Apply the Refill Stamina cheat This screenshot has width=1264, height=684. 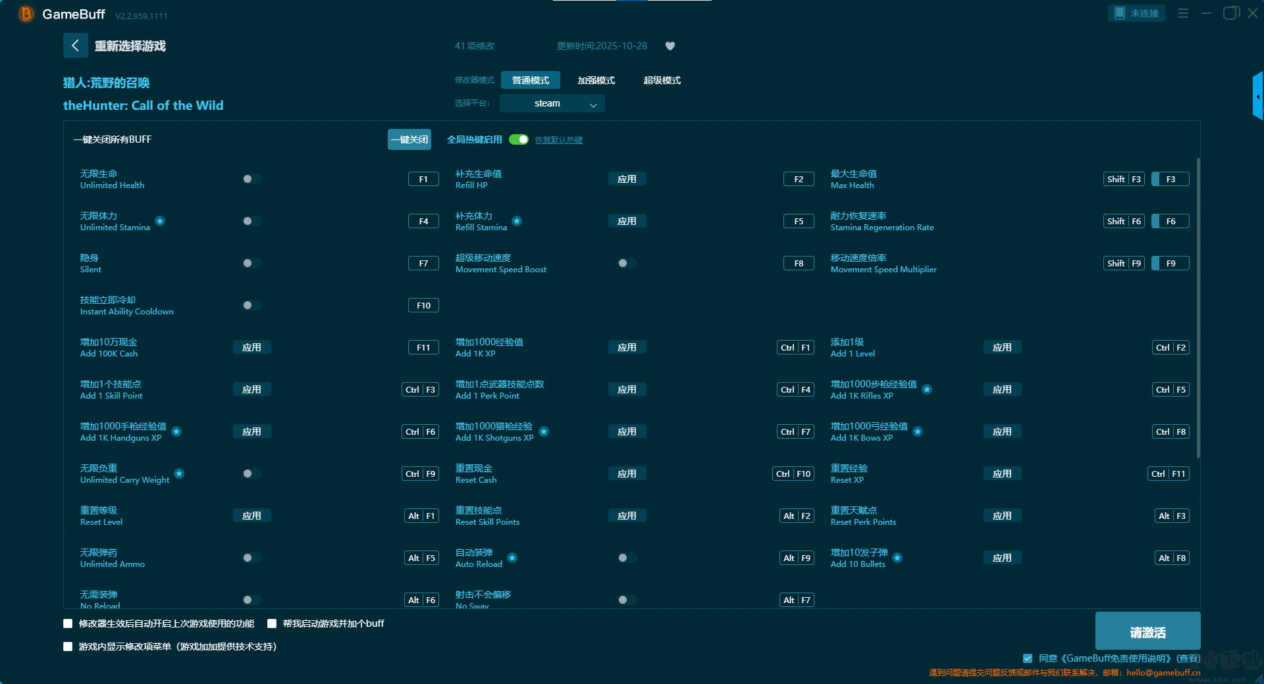tap(627, 221)
